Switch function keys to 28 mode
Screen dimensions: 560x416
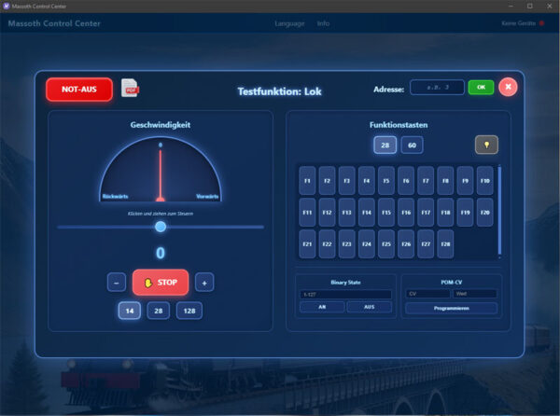tap(385, 145)
